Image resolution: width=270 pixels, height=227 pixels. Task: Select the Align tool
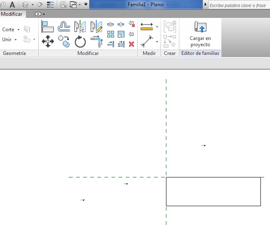48,27
